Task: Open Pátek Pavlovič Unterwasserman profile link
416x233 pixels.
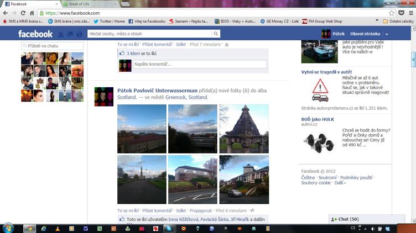Action: 157,91
